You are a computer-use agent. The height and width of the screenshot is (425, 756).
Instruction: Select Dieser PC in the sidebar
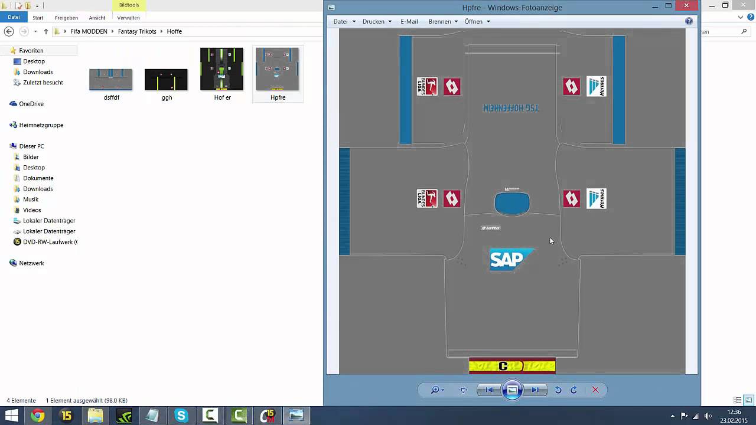click(31, 146)
